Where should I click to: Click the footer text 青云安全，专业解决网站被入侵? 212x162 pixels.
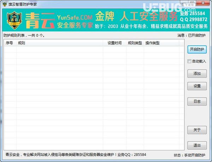click(x=76, y=155)
